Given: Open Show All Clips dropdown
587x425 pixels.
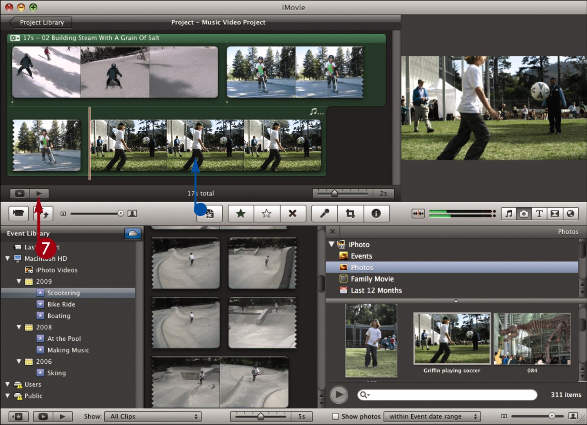Looking at the screenshot, I should pyautogui.click(x=153, y=416).
